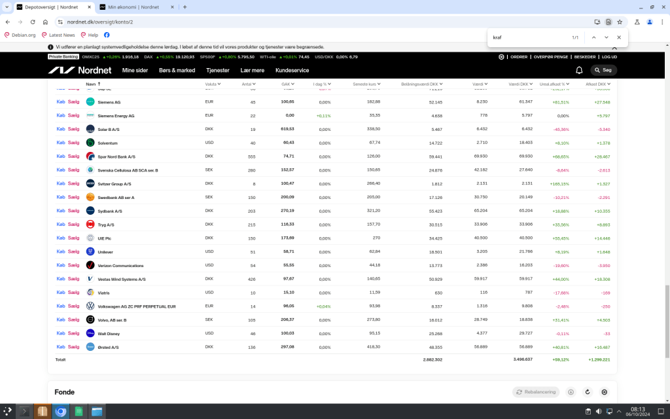The height and width of the screenshot is (419, 670).
Task: Click the Vestas Wind Systems logo icon
Action: tap(90, 279)
